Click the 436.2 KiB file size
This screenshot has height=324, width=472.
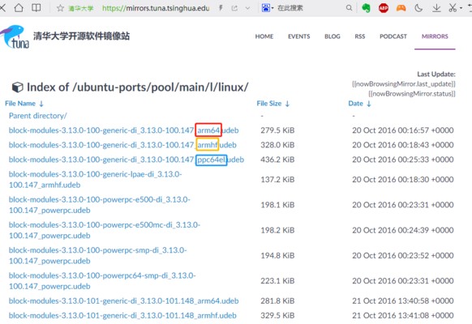(277, 160)
